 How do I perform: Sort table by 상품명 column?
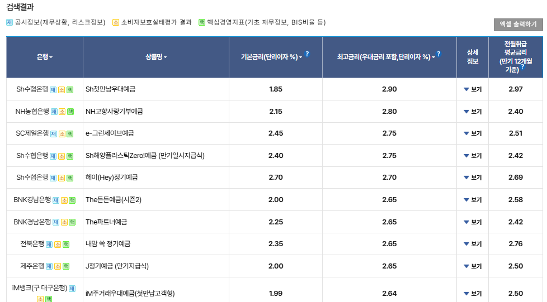click(156, 57)
